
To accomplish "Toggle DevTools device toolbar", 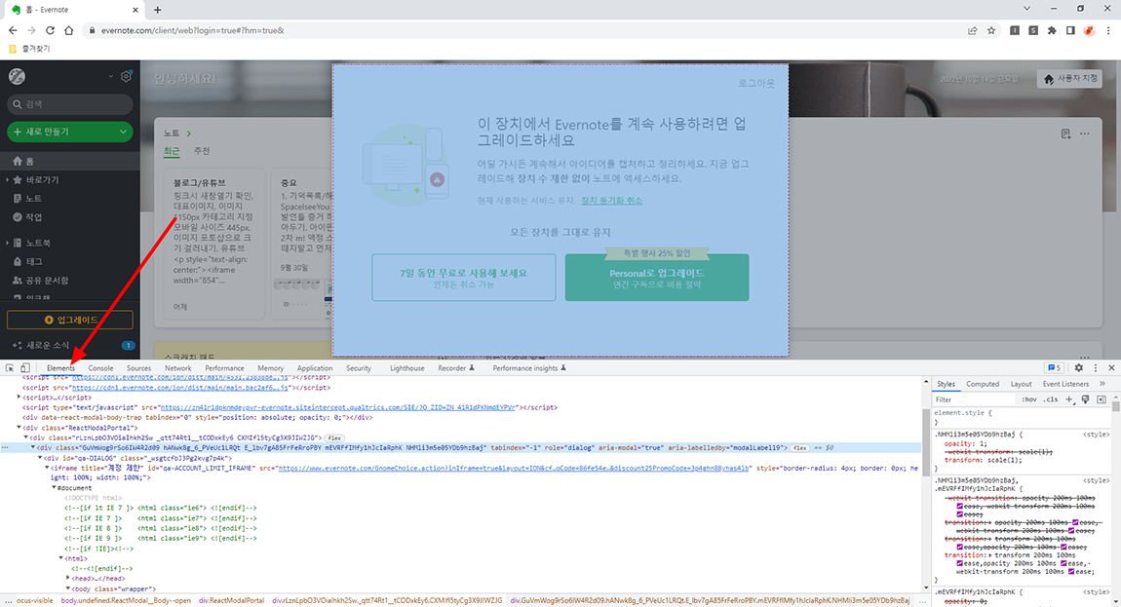I will coord(25,368).
